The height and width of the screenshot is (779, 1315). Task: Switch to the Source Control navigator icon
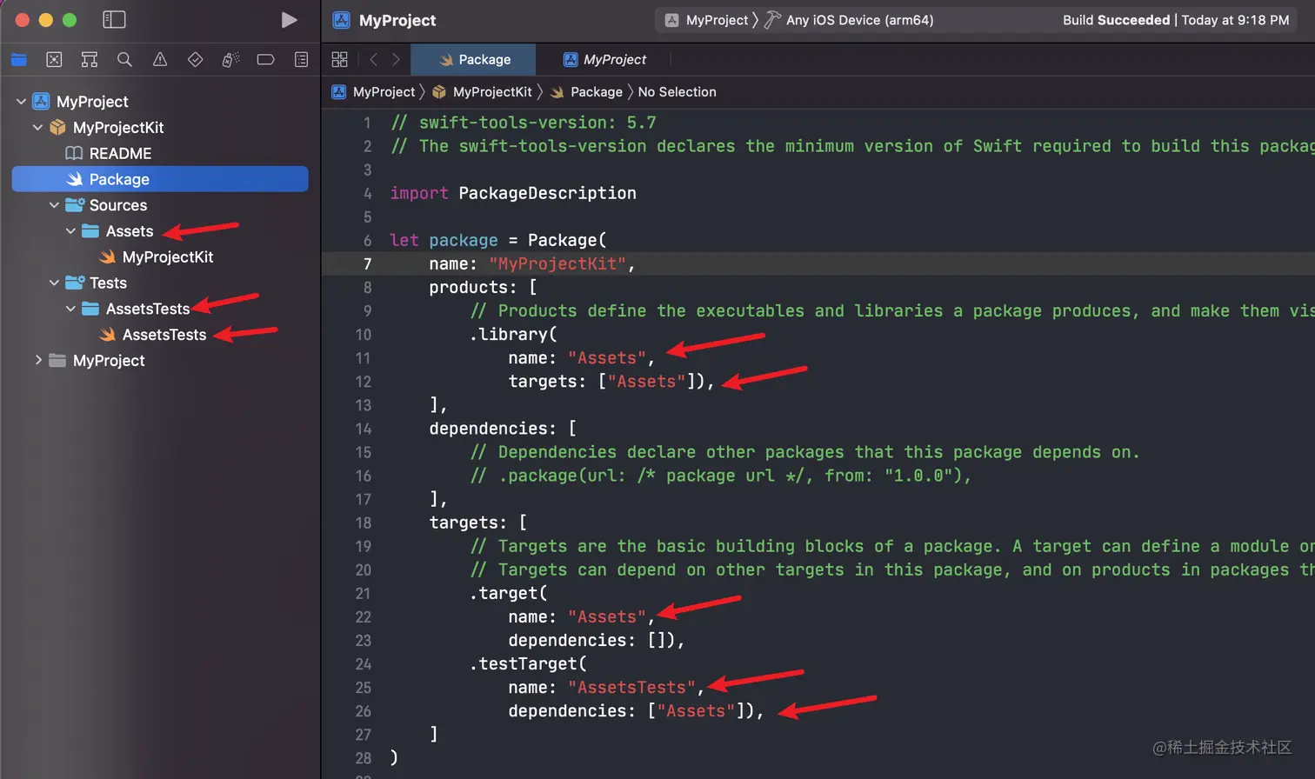(54, 59)
